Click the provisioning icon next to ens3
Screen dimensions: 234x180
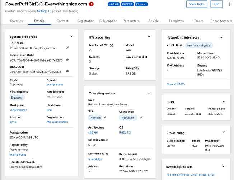(181, 45)
